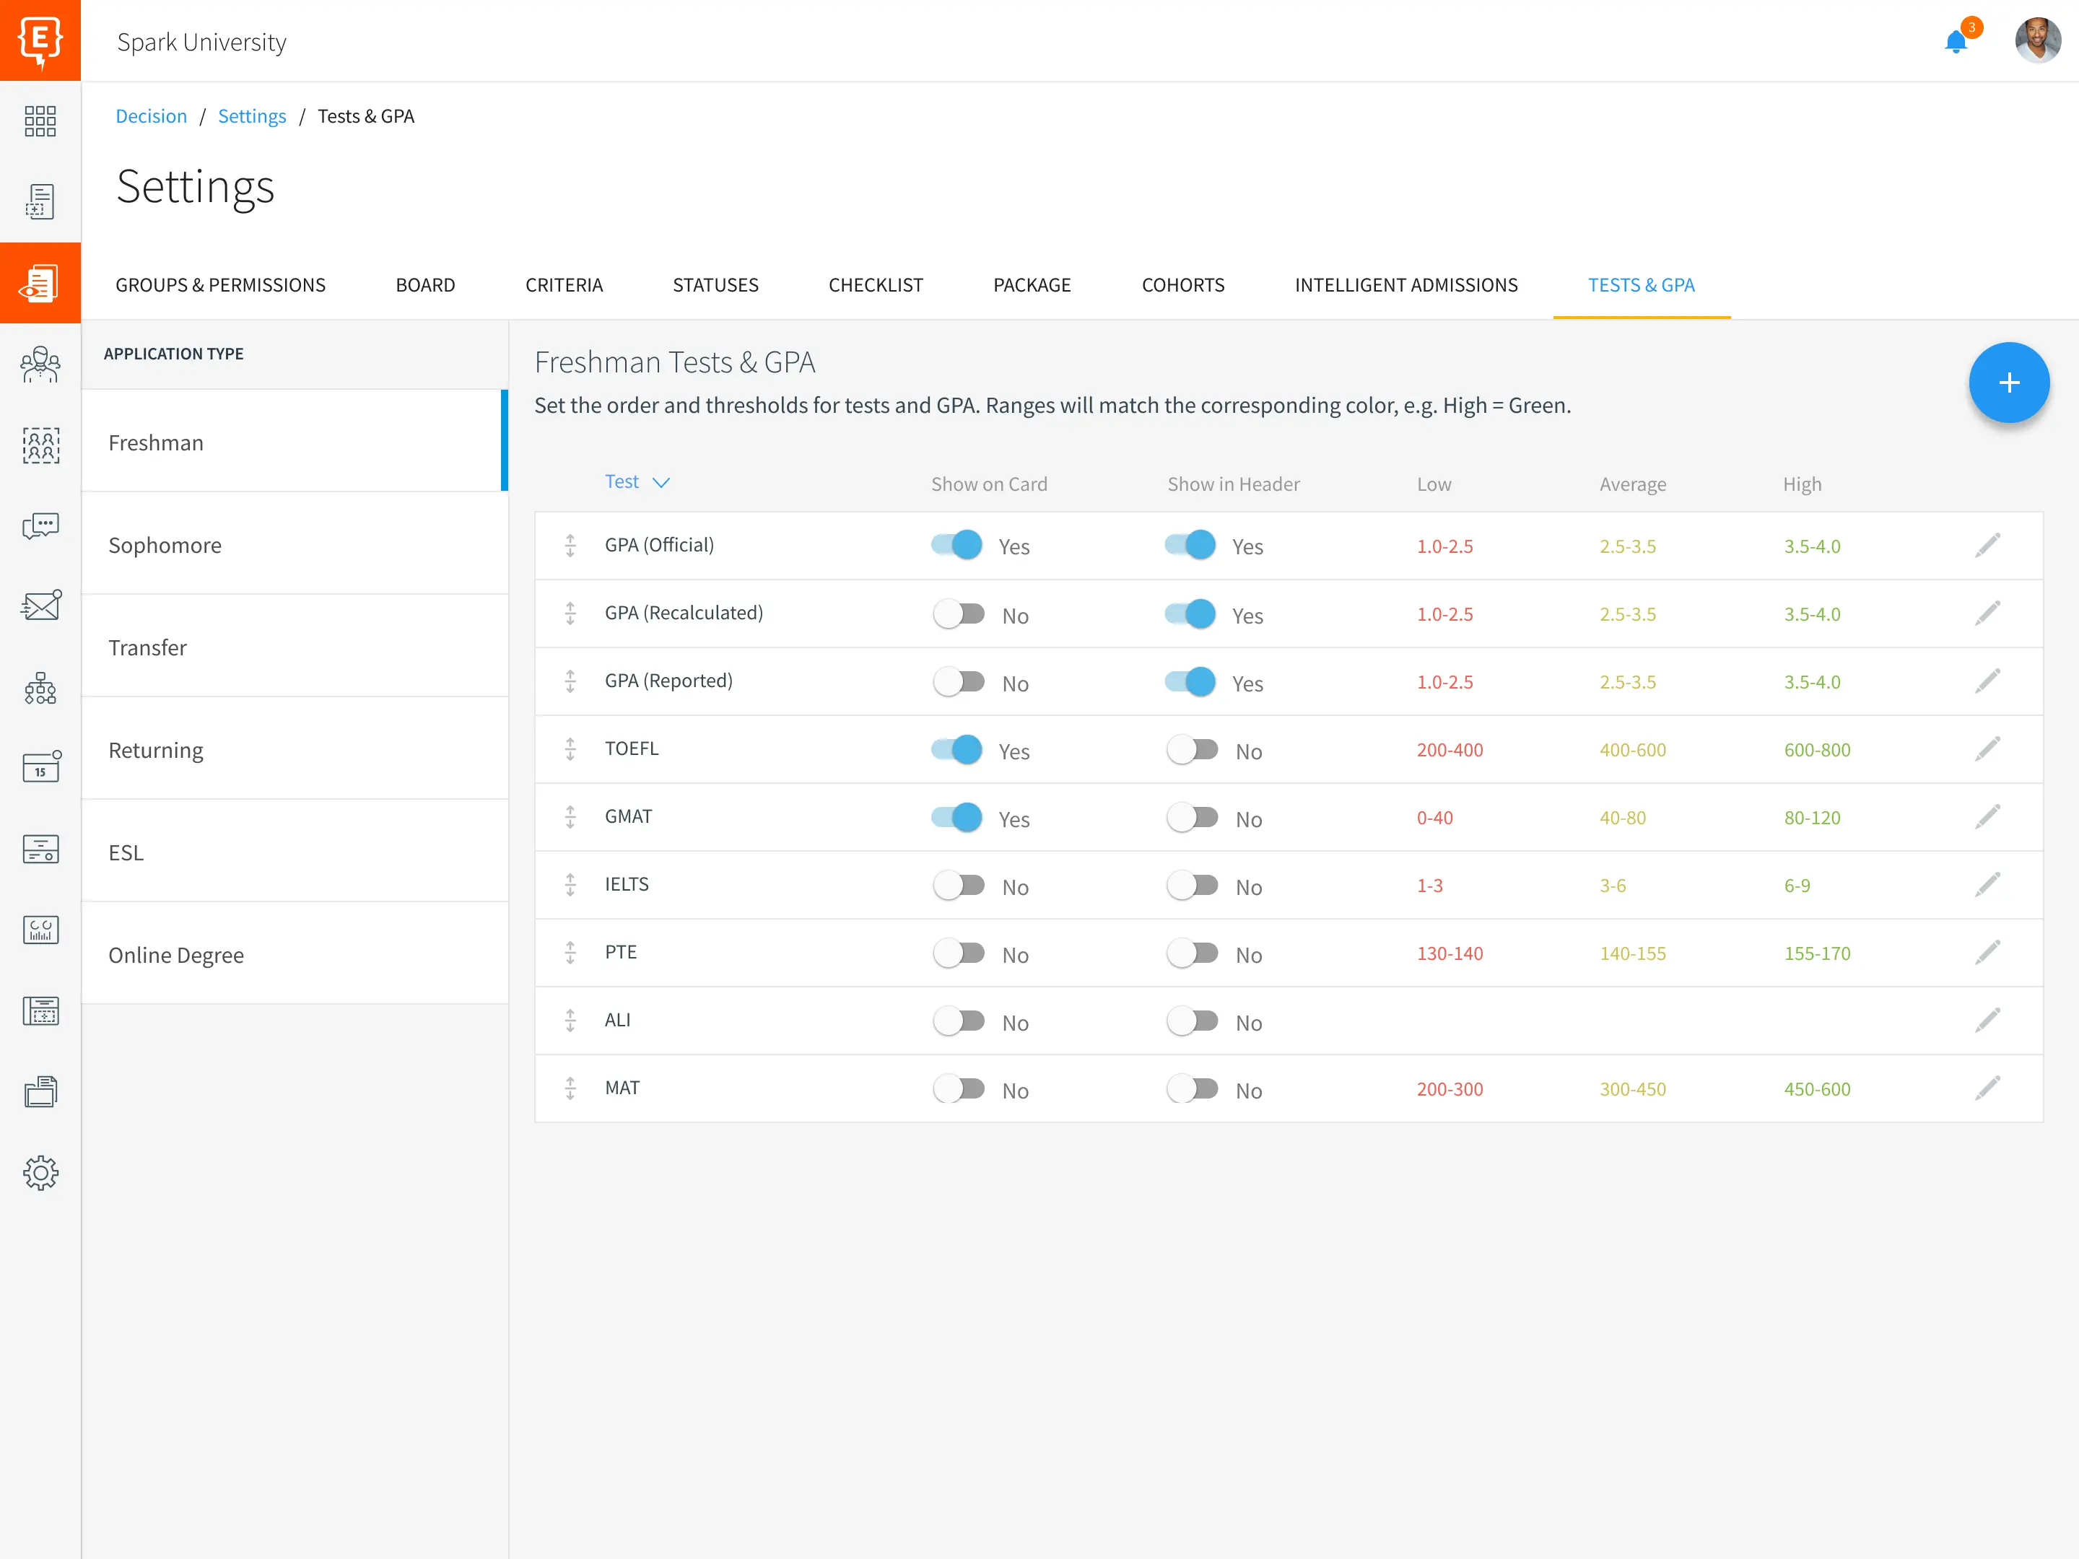
Task: Switch to Groups & Permissions tab
Action: click(x=220, y=285)
